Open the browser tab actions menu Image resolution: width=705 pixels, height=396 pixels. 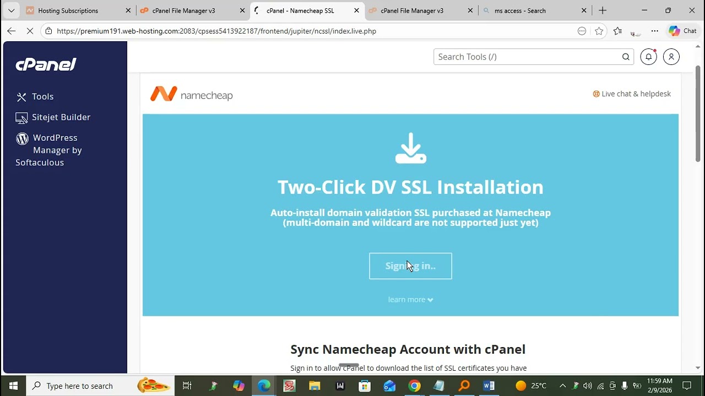tap(11, 10)
